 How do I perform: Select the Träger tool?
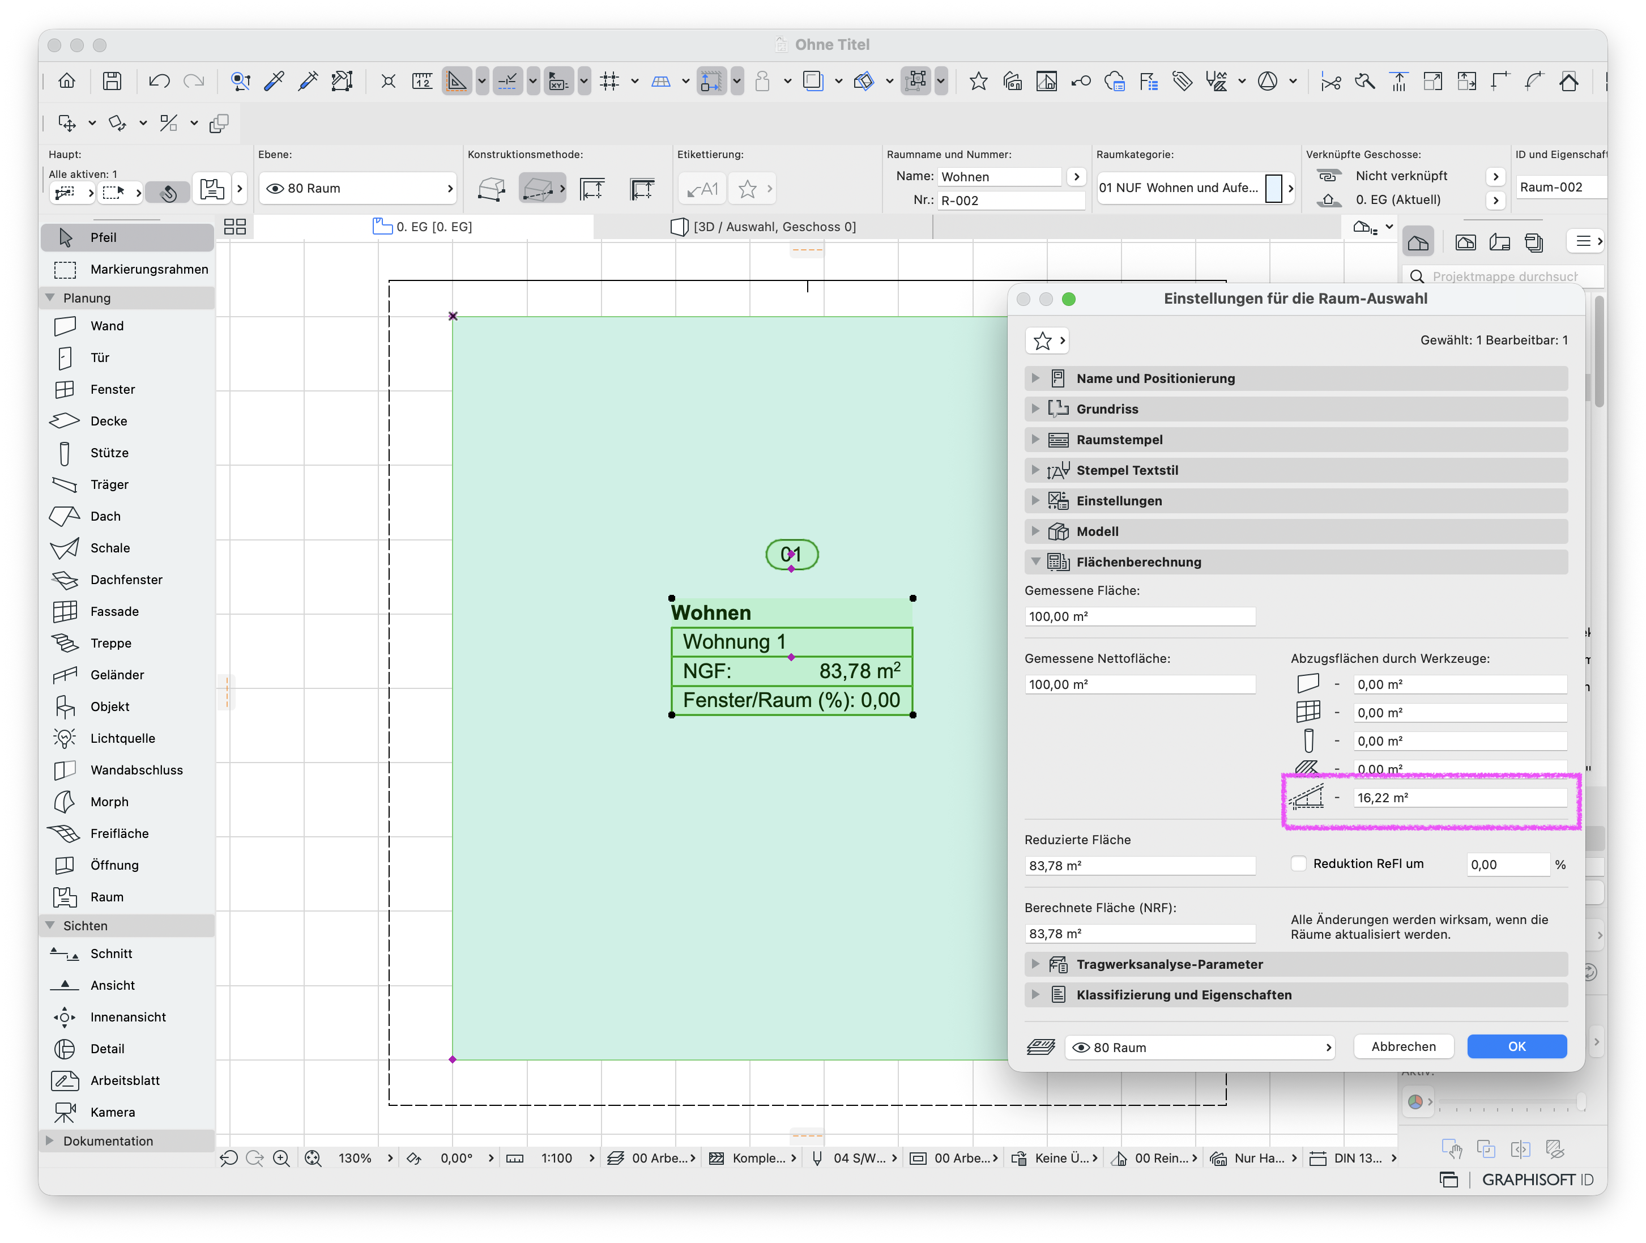point(126,484)
